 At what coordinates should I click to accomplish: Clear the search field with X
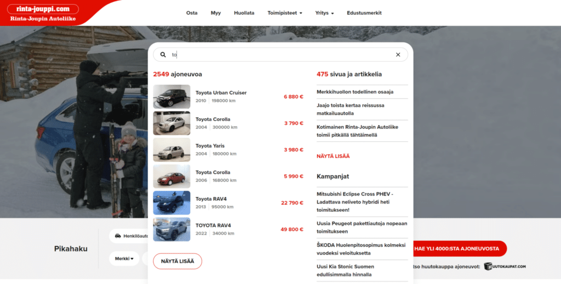point(398,55)
